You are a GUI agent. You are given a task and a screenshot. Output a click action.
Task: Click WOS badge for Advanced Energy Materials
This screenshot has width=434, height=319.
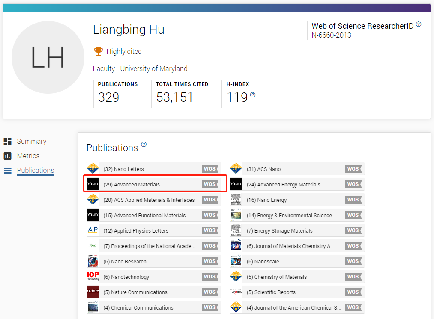(353, 184)
